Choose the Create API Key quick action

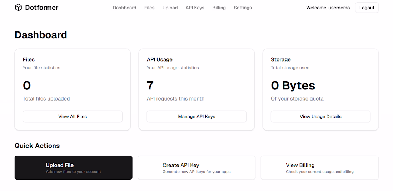click(x=196, y=167)
